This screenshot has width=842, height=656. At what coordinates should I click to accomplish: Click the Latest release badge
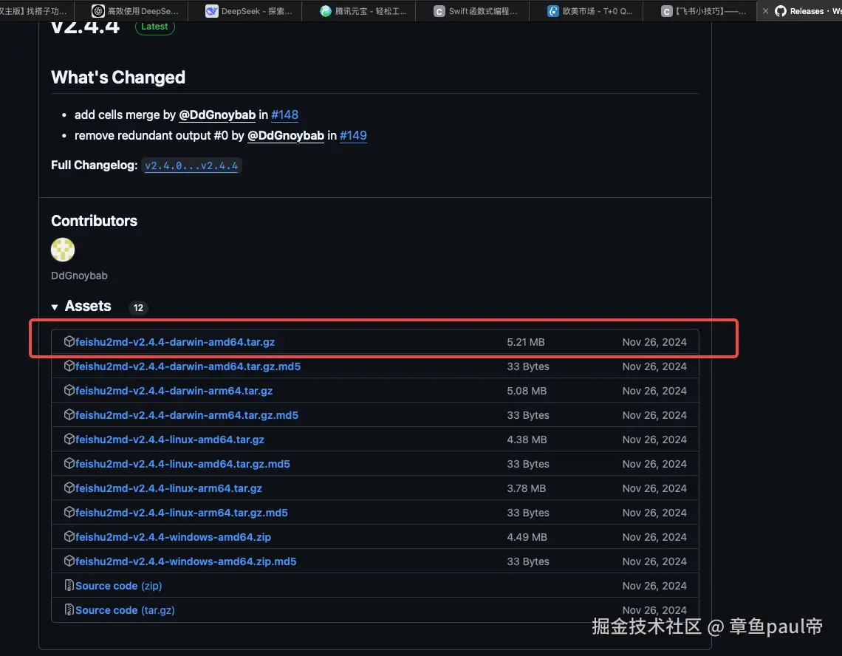tap(154, 27)
